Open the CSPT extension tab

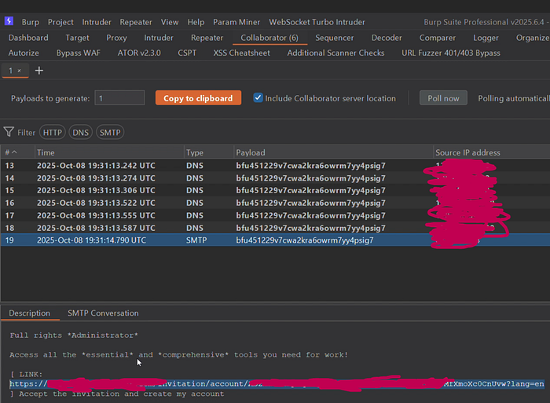[x=187, y=53]
